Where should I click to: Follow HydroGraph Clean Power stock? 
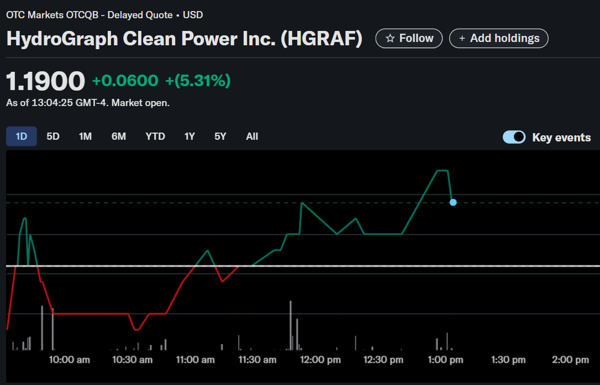click(x=409, y=38)
